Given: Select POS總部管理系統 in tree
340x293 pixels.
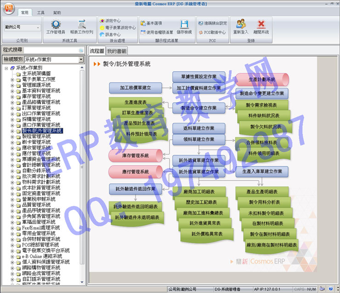Looking at the screenshot, I should [40, 245].
